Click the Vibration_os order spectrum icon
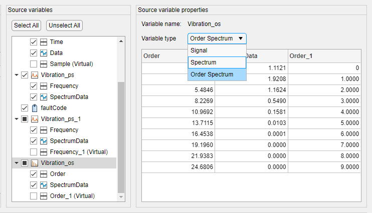372x213 pixels. coord(35,162)
